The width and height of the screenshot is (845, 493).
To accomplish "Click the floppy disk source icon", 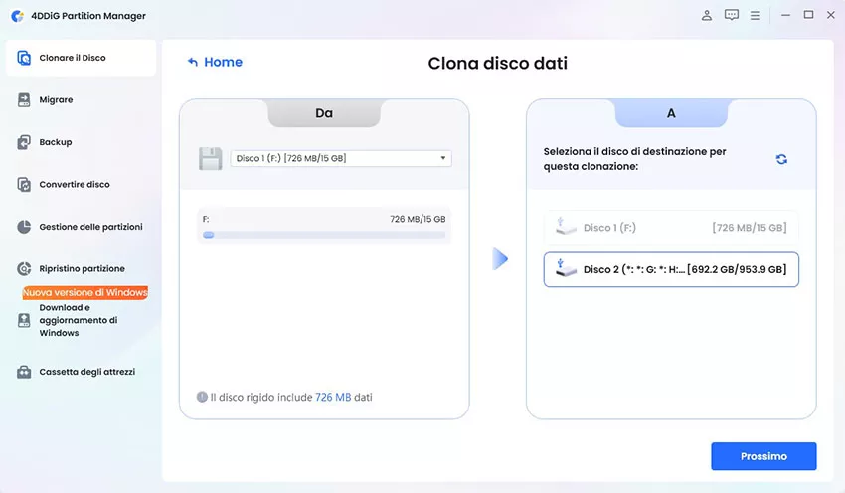I will [210, 158].
